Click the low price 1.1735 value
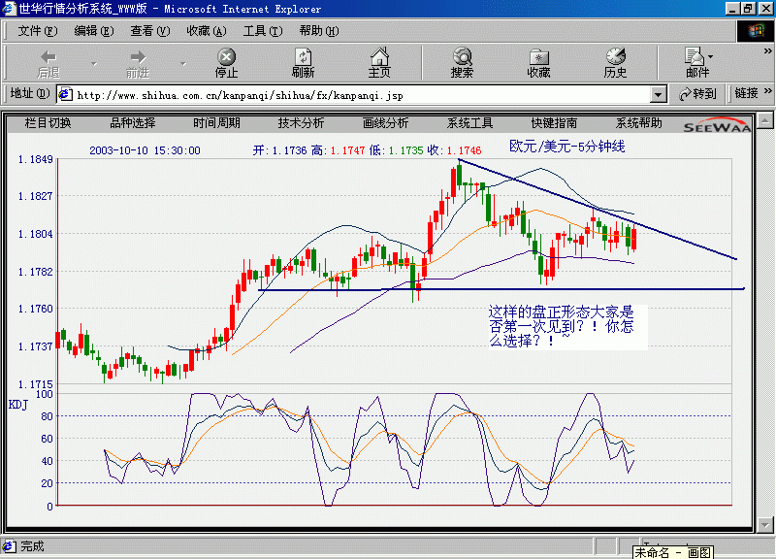 point(405,150)
